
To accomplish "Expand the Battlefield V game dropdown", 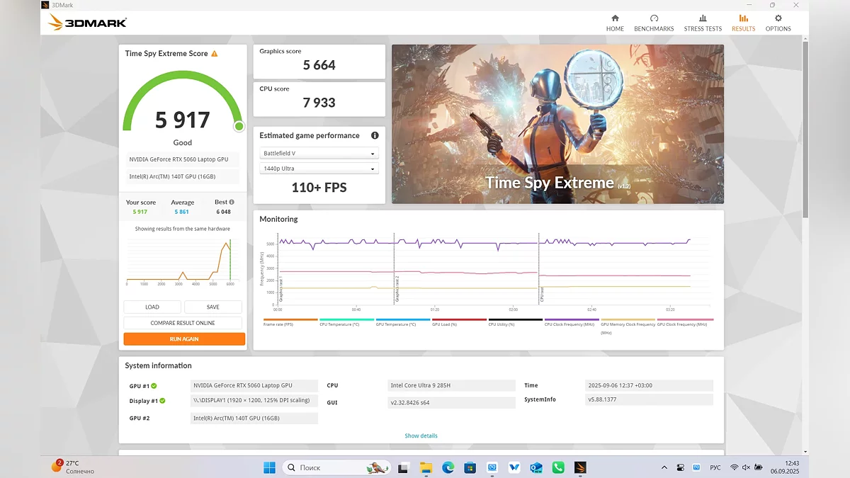I will [319, 154].
